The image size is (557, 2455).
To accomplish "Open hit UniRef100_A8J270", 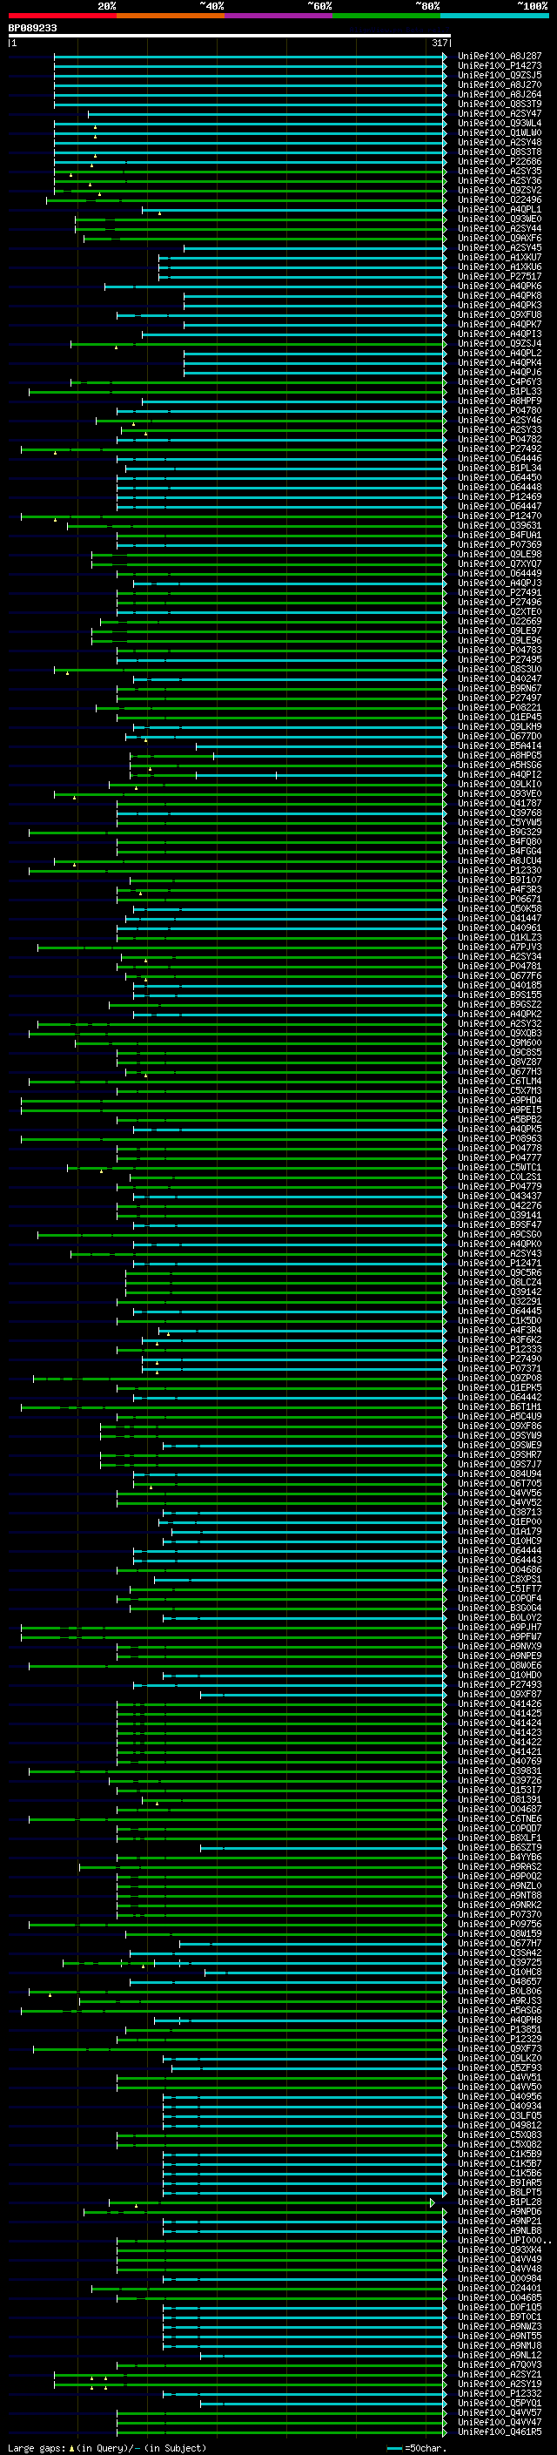I will tap(499, 84).
